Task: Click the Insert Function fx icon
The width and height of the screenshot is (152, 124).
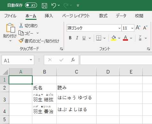Action: click(x=73, y=60)
